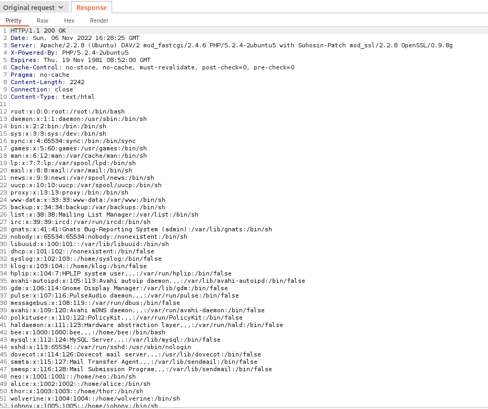Click the Avahi mDNS daemon entry
The image size is (488, 409).
(x=137, y=310)
